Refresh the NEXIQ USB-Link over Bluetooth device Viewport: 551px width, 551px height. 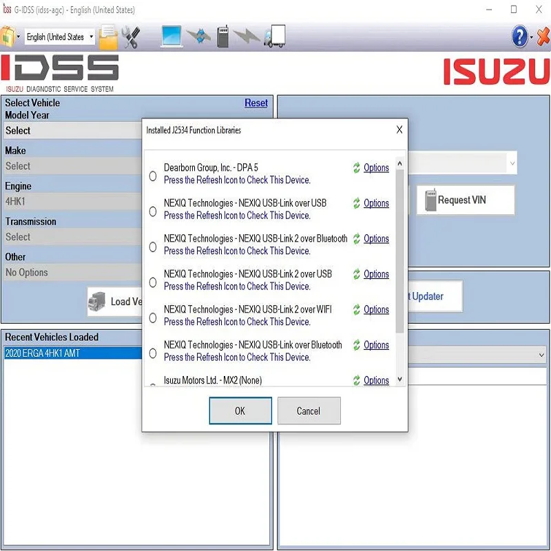click(356, 345)
